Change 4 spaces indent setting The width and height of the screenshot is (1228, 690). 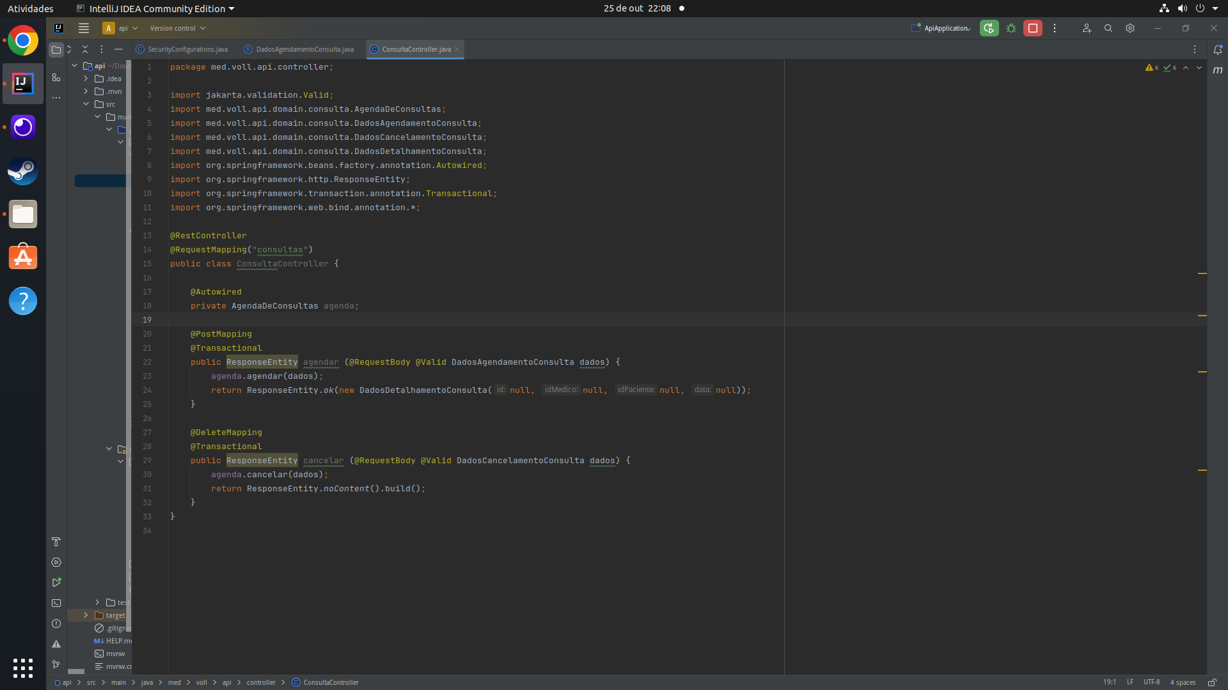point(1183,682)
